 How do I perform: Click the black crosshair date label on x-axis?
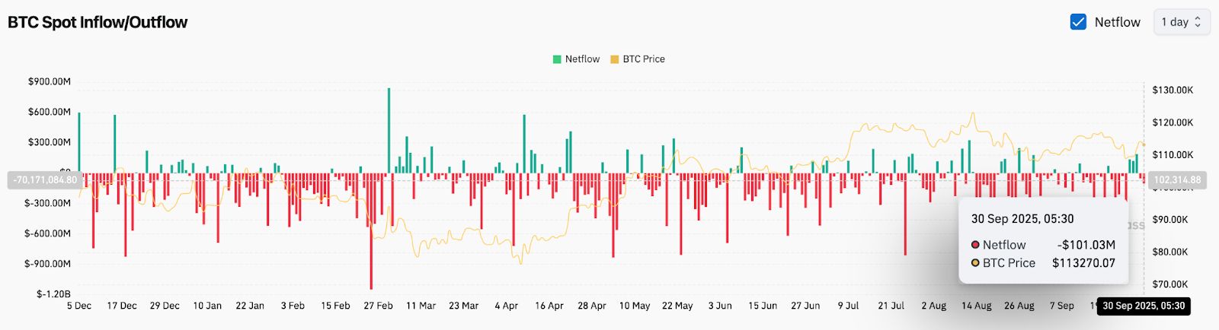pyautogui.click(x=1143, y=306)
